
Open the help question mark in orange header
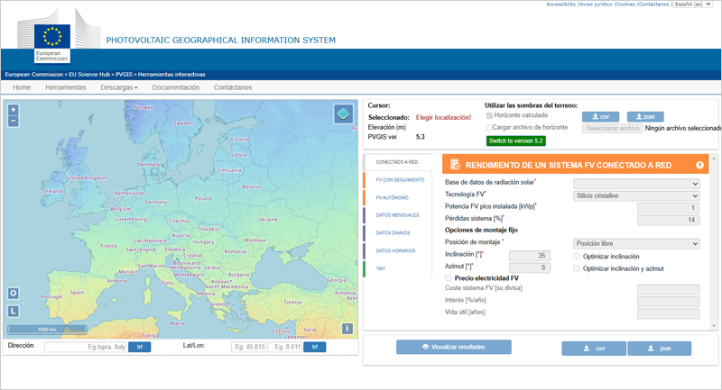700,166
